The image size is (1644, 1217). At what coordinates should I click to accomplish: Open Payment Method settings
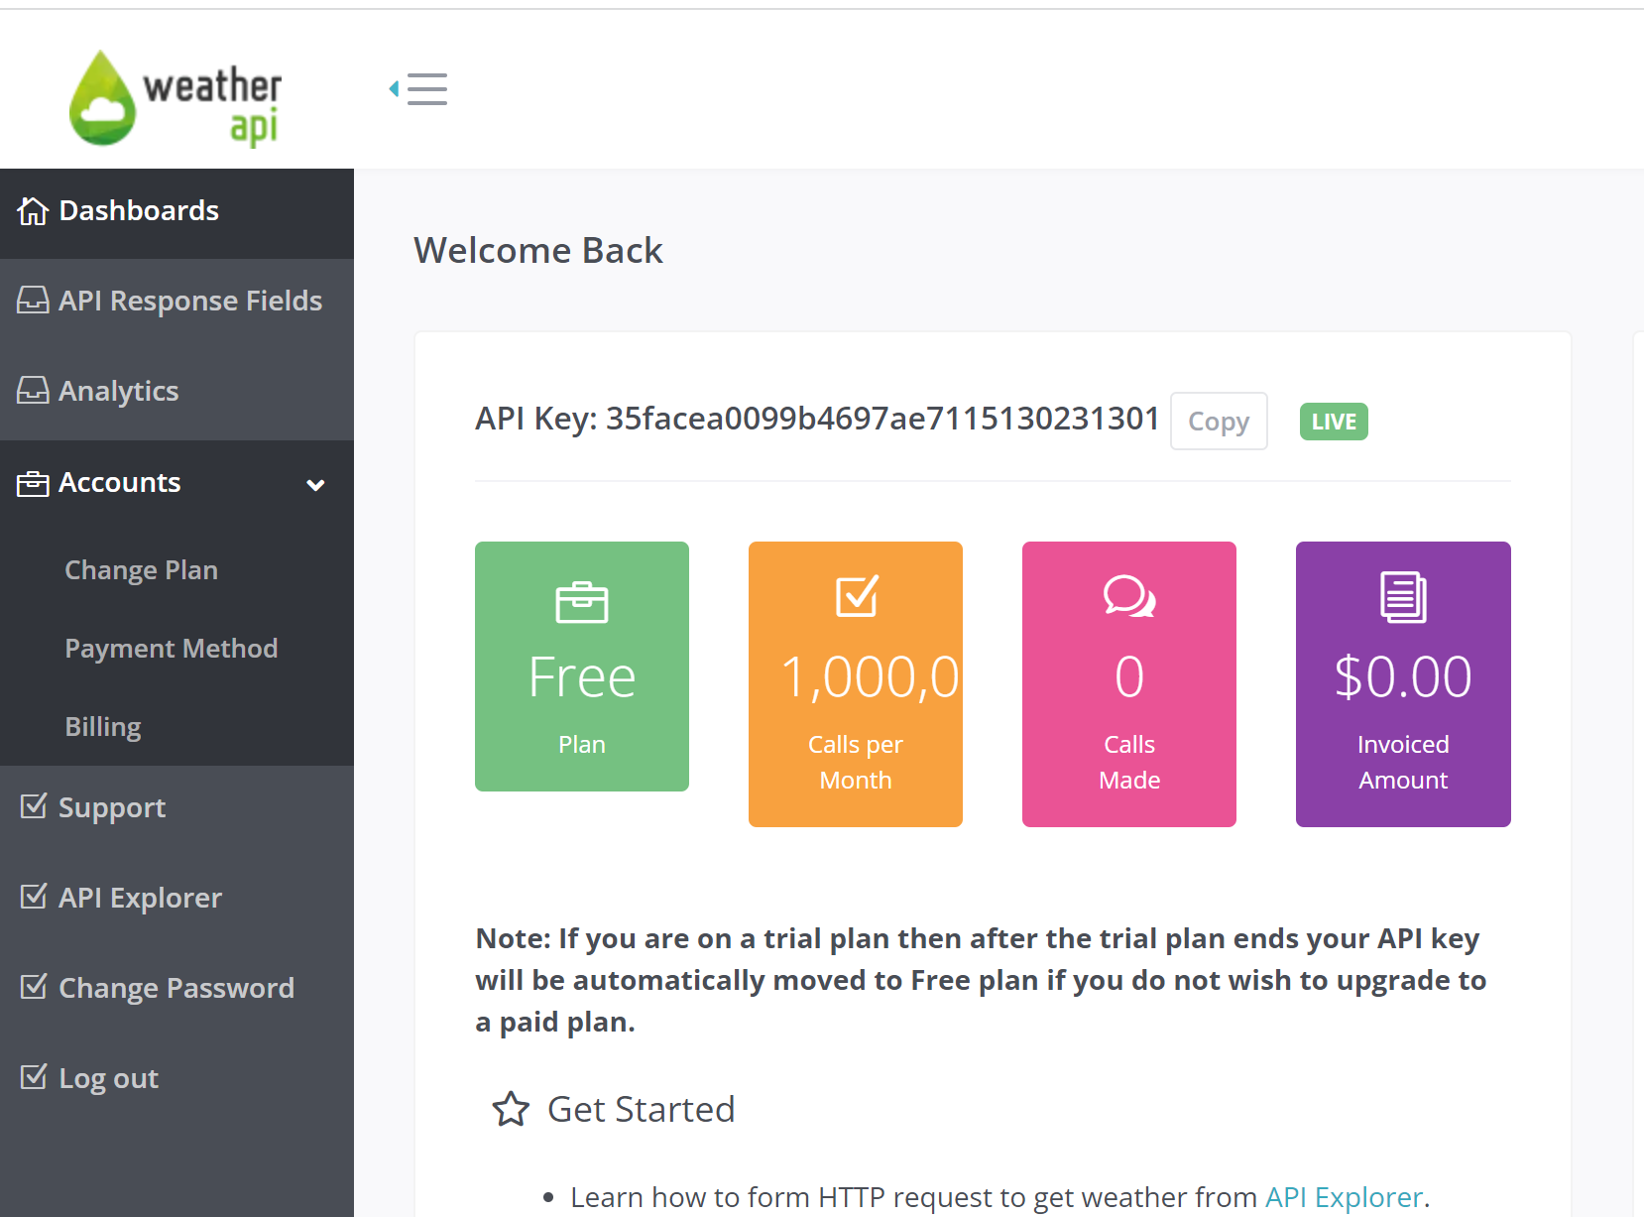point(171,649)
